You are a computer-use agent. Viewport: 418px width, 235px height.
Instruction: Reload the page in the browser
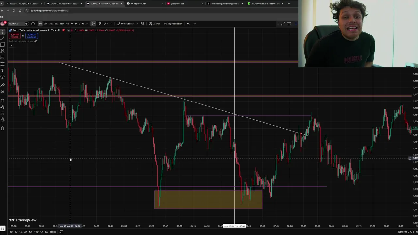point(14,10)
